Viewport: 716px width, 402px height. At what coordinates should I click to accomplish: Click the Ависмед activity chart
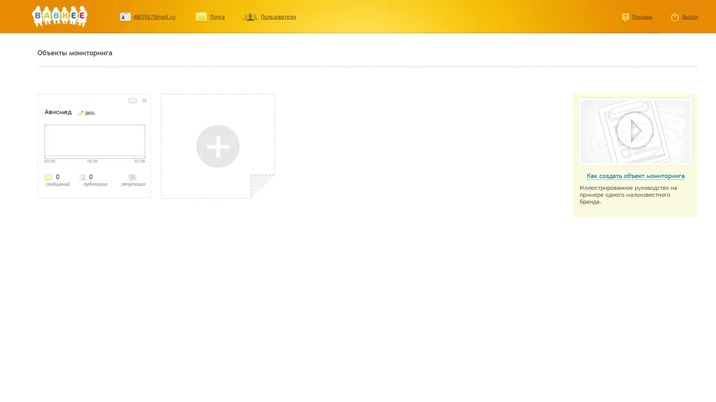click(95, 141)
